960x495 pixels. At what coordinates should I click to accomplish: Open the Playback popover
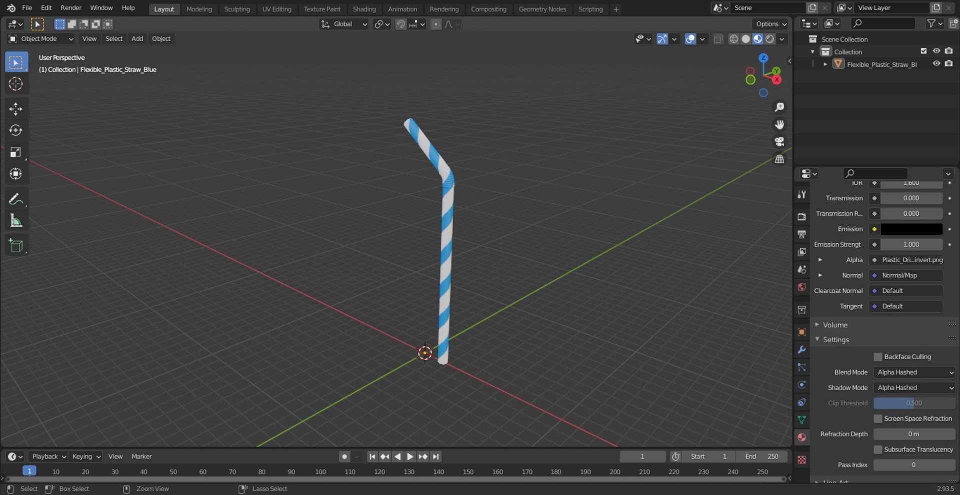click(49, 457)
